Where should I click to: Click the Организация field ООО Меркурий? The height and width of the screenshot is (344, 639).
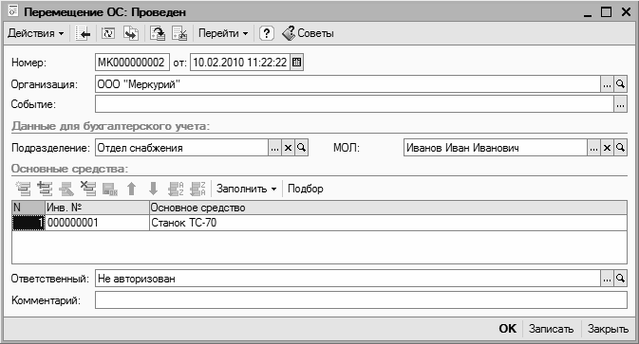[x=348, y=84]
